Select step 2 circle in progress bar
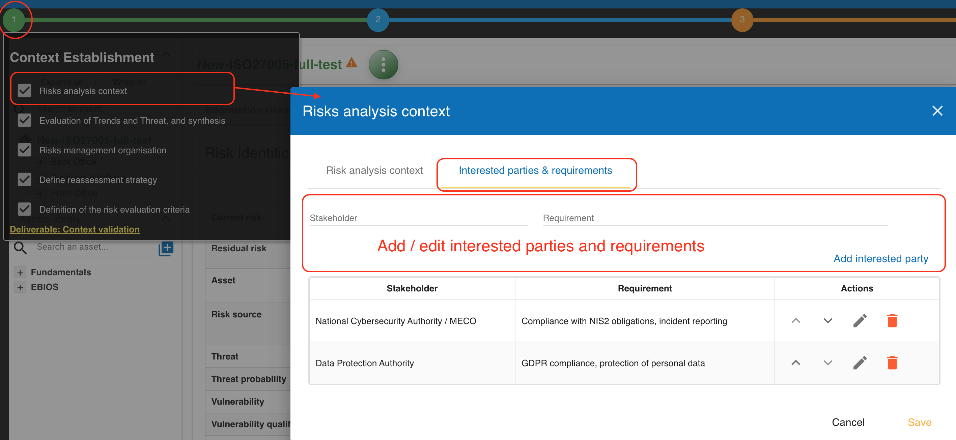956x440 pixels. pyautogui.click(x=378, y=20)
